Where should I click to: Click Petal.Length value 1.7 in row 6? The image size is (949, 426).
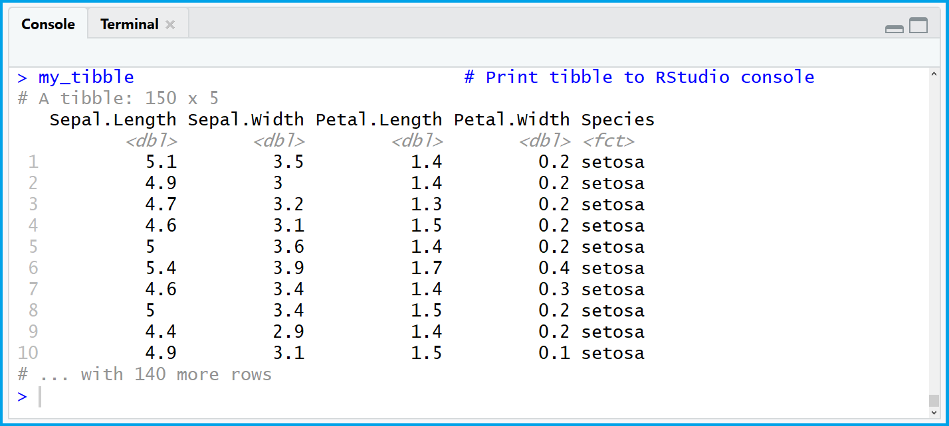pyautogui.click(x=427, y=268)
